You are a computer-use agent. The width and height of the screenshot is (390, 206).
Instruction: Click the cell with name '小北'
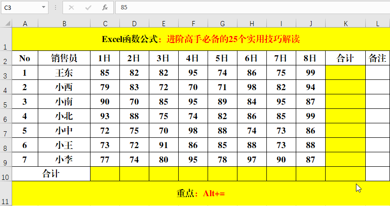pos(64,116)
